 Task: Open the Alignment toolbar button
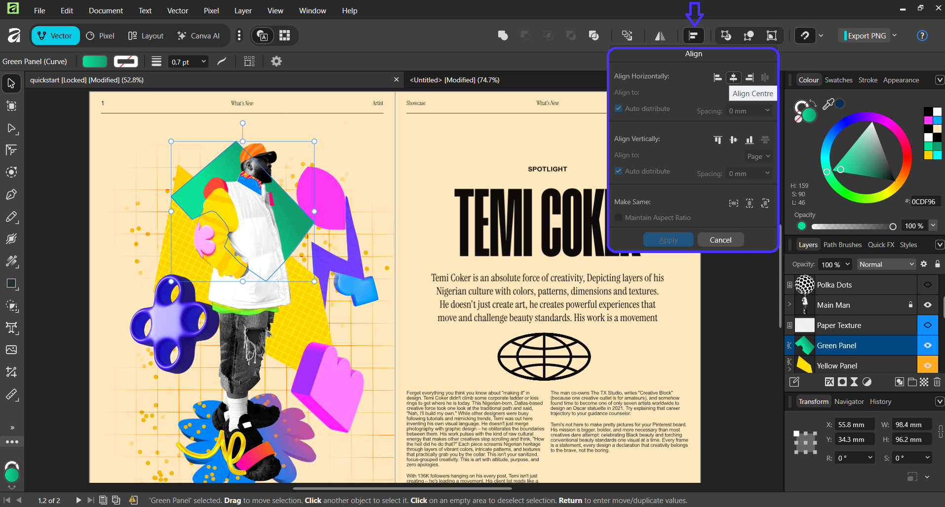694,36
